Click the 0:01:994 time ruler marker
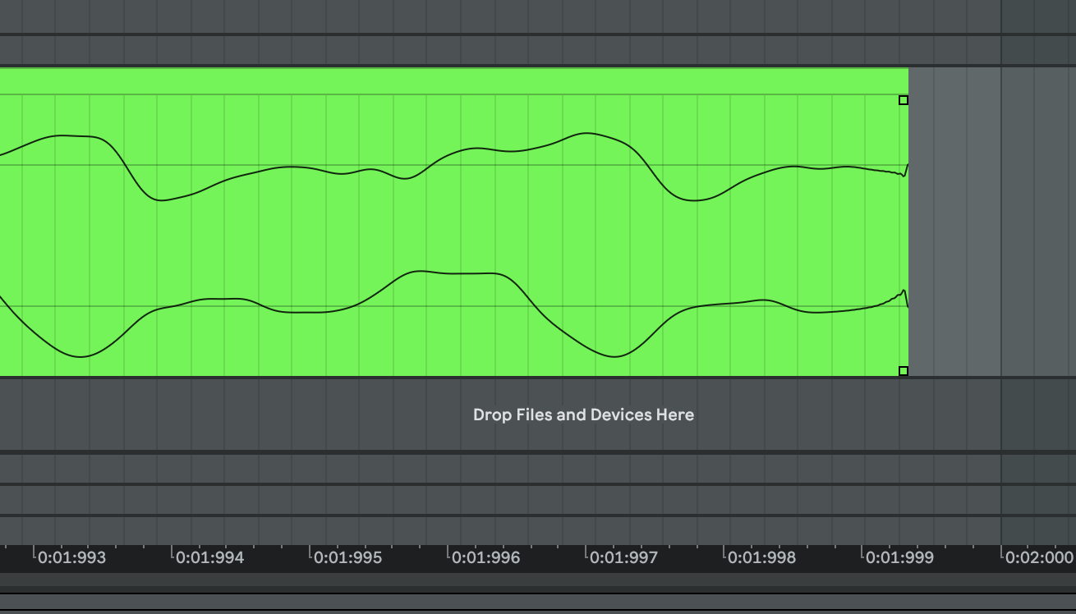 (x=210, y=557)
